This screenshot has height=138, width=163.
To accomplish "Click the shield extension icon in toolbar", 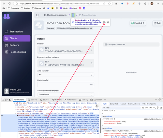I will click(x=139, y=4).
